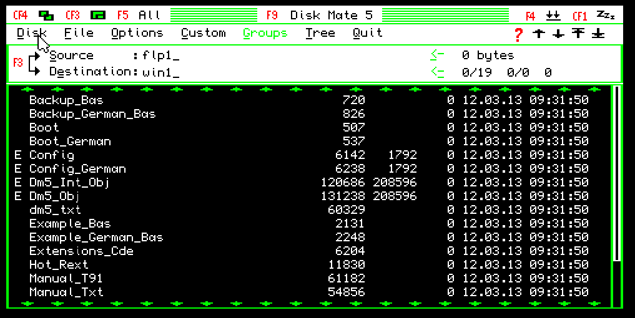Click the F9 Disk Mate 5 title
Screen dimensions: 635x318
(x=320, y=16)
